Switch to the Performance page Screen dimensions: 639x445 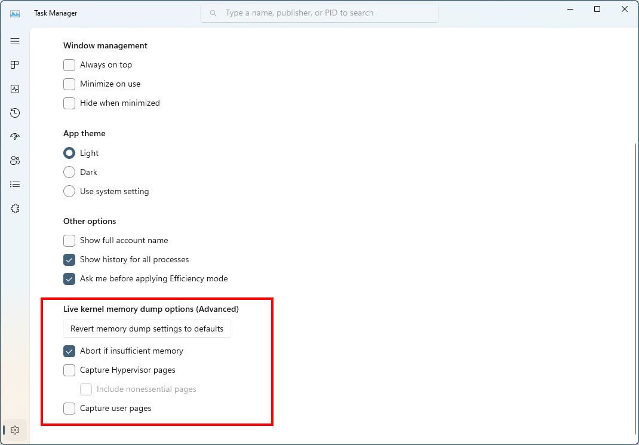14,88
